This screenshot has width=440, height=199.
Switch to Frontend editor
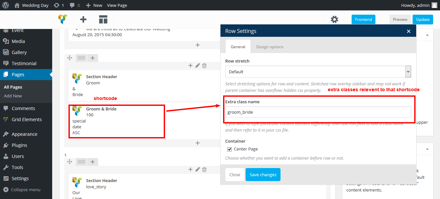click(x=363, y=20)
